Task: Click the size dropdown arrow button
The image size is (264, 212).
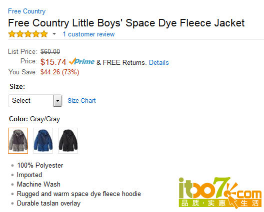Action: [x=58, y=101]
